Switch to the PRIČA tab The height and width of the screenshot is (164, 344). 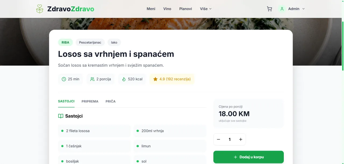(110, 101)
